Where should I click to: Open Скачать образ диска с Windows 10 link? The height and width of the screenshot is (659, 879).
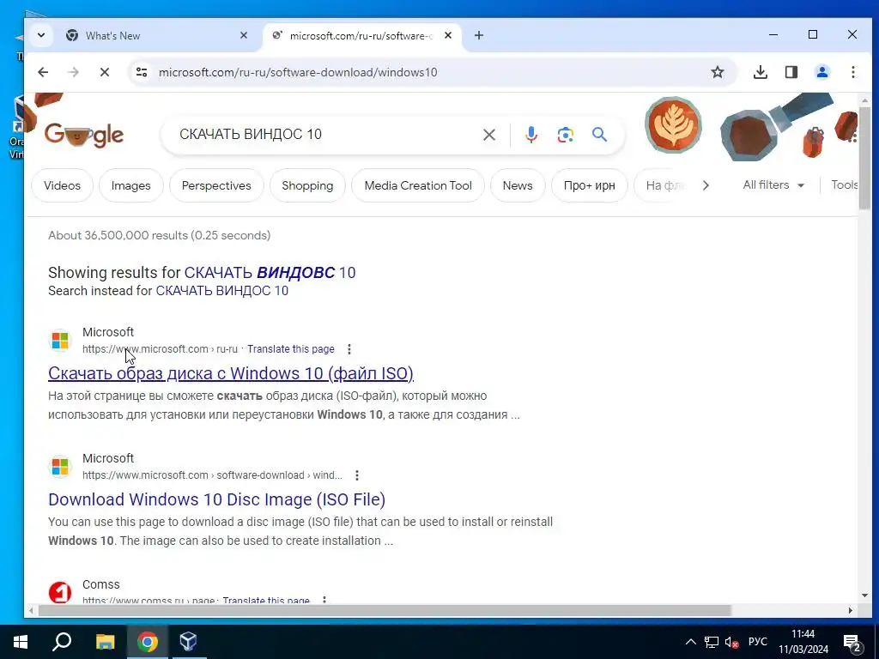[231, 373]
